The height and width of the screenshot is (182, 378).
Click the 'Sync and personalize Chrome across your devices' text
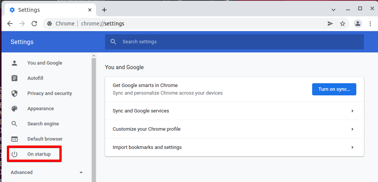167,93
